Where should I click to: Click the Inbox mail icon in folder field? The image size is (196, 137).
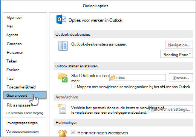tap(112, 78)
